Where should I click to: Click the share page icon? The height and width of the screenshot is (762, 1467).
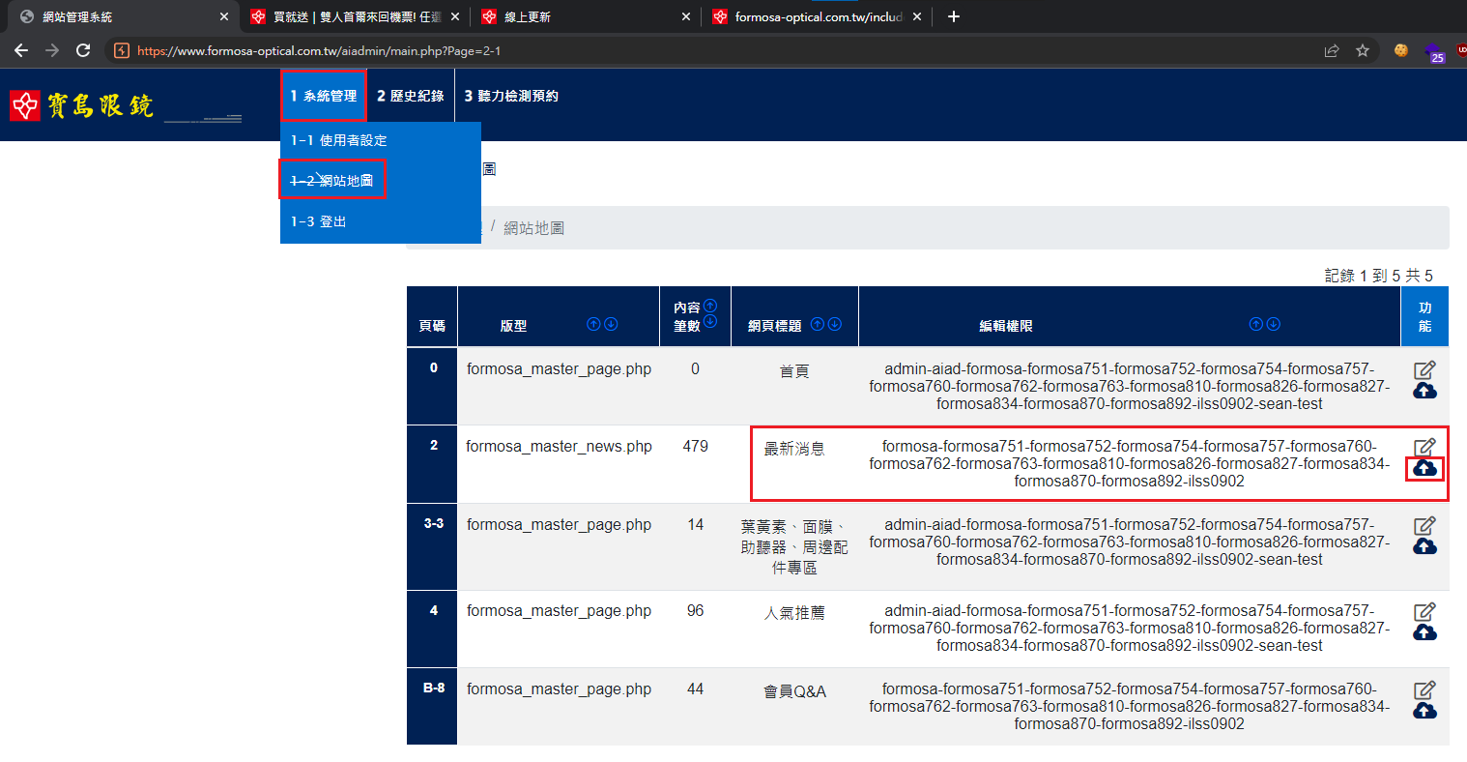point(1332,50)
